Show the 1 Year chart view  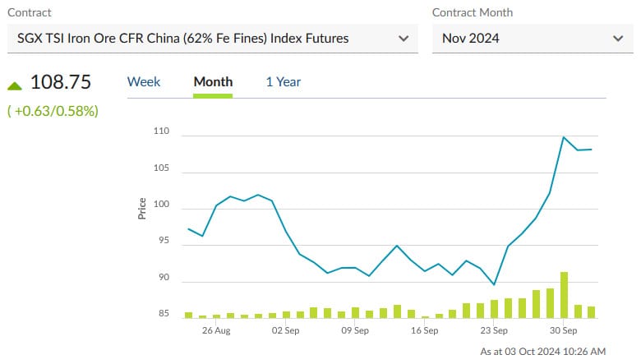coord(283,81)
